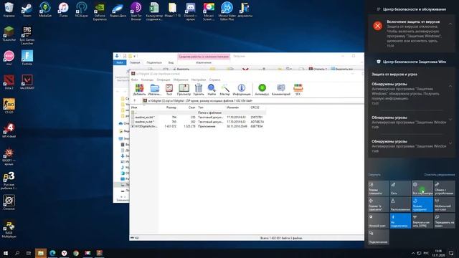Select the GeForce Experience desktop icon
The image size is (459, 258).
(100, 11)
